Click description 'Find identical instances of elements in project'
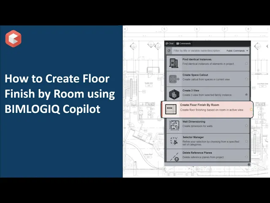The height and width of the screenshot is (203, 270). (208, 64)
